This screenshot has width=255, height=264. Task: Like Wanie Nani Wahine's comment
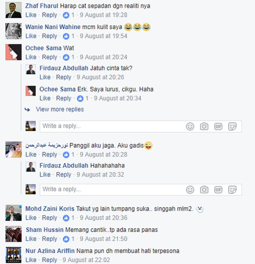pos(31,36)
